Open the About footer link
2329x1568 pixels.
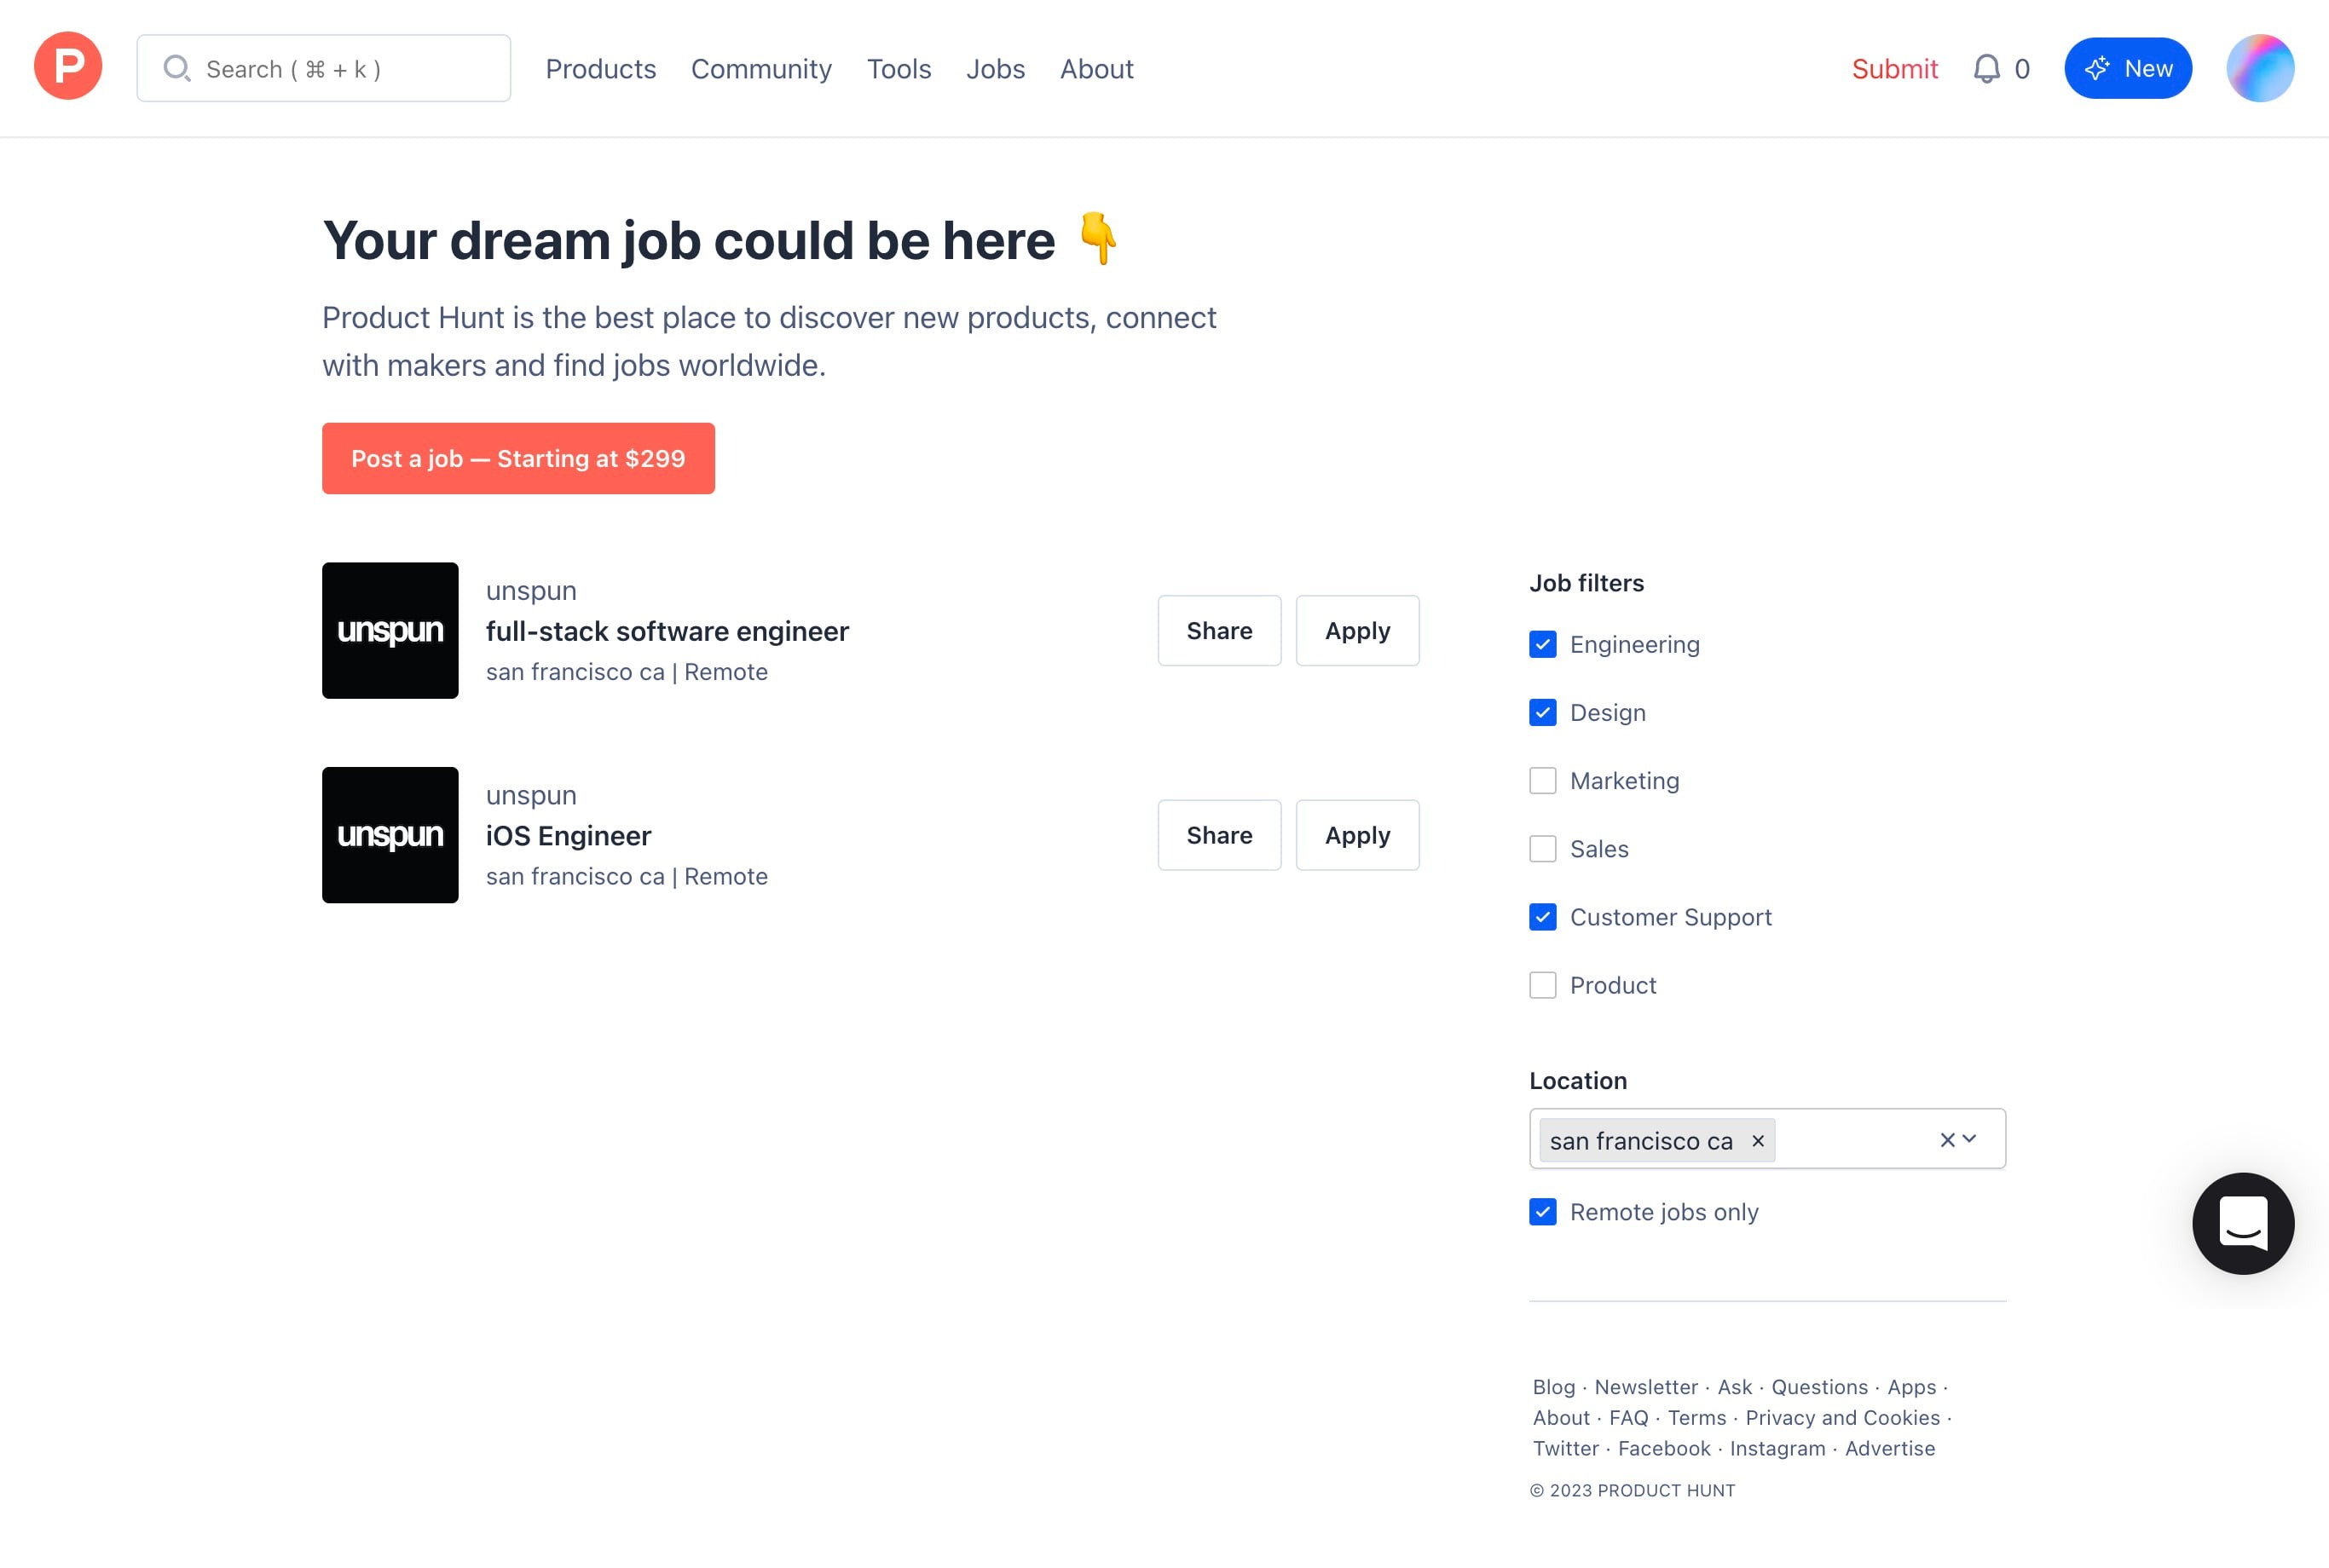pos(1561,1418)
